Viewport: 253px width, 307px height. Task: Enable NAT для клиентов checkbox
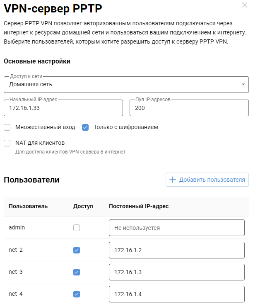click(7, 143)
